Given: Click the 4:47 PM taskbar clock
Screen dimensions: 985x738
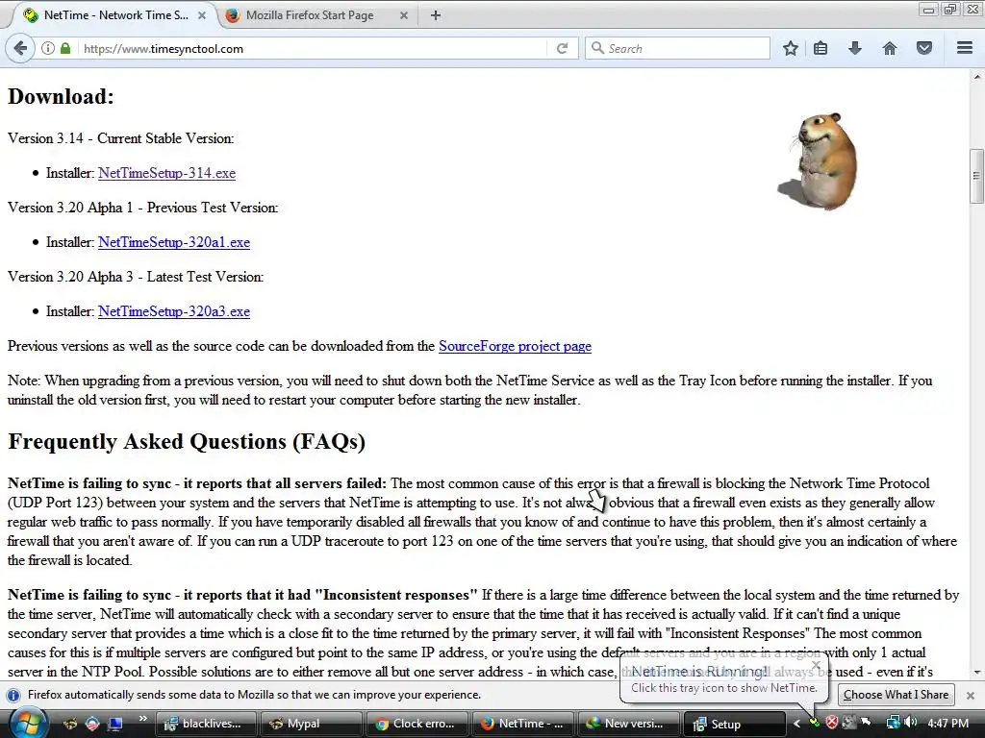Looking at the screenshot, I should 947,724.
